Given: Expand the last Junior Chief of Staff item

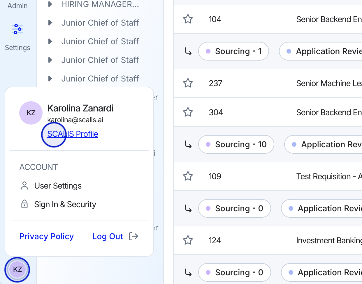Looking at the screenshot, I should [x=50, y=79].
